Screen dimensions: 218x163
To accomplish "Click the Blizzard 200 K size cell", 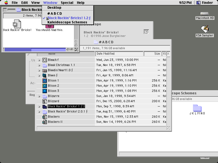I will pos(156,101).
